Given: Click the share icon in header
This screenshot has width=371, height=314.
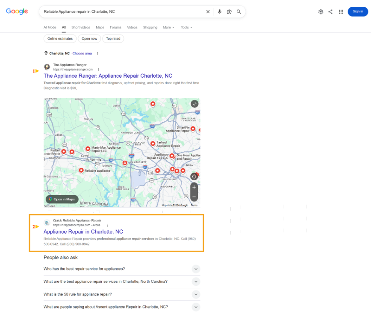Looking at the screenshot, I should click(330, 12).
